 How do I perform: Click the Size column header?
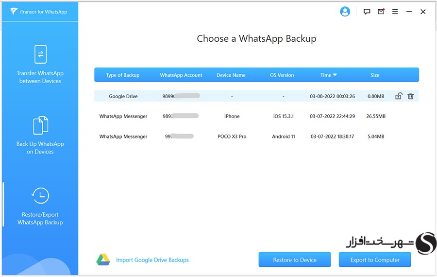(375, 75)
